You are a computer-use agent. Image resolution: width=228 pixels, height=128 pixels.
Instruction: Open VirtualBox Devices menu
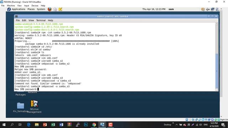pos(35,6)
